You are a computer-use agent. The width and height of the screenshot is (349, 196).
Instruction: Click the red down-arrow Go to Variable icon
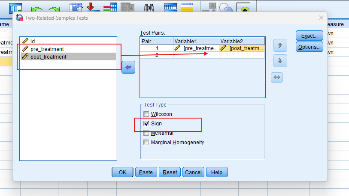[x=91, y=7]
